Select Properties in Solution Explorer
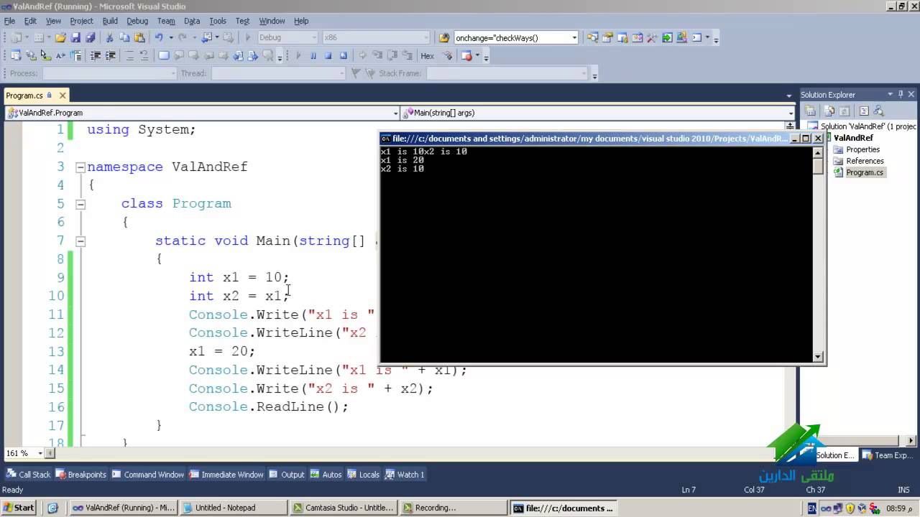920x517 pixels. tap(862, 149)
